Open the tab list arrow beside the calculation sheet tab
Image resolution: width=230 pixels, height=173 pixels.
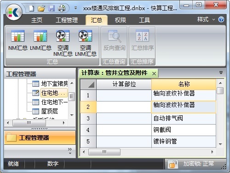click(x=221, y=72)
